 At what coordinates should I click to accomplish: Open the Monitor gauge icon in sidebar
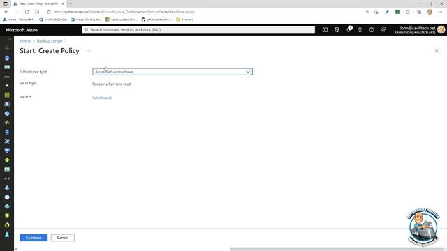click(7, 197)
